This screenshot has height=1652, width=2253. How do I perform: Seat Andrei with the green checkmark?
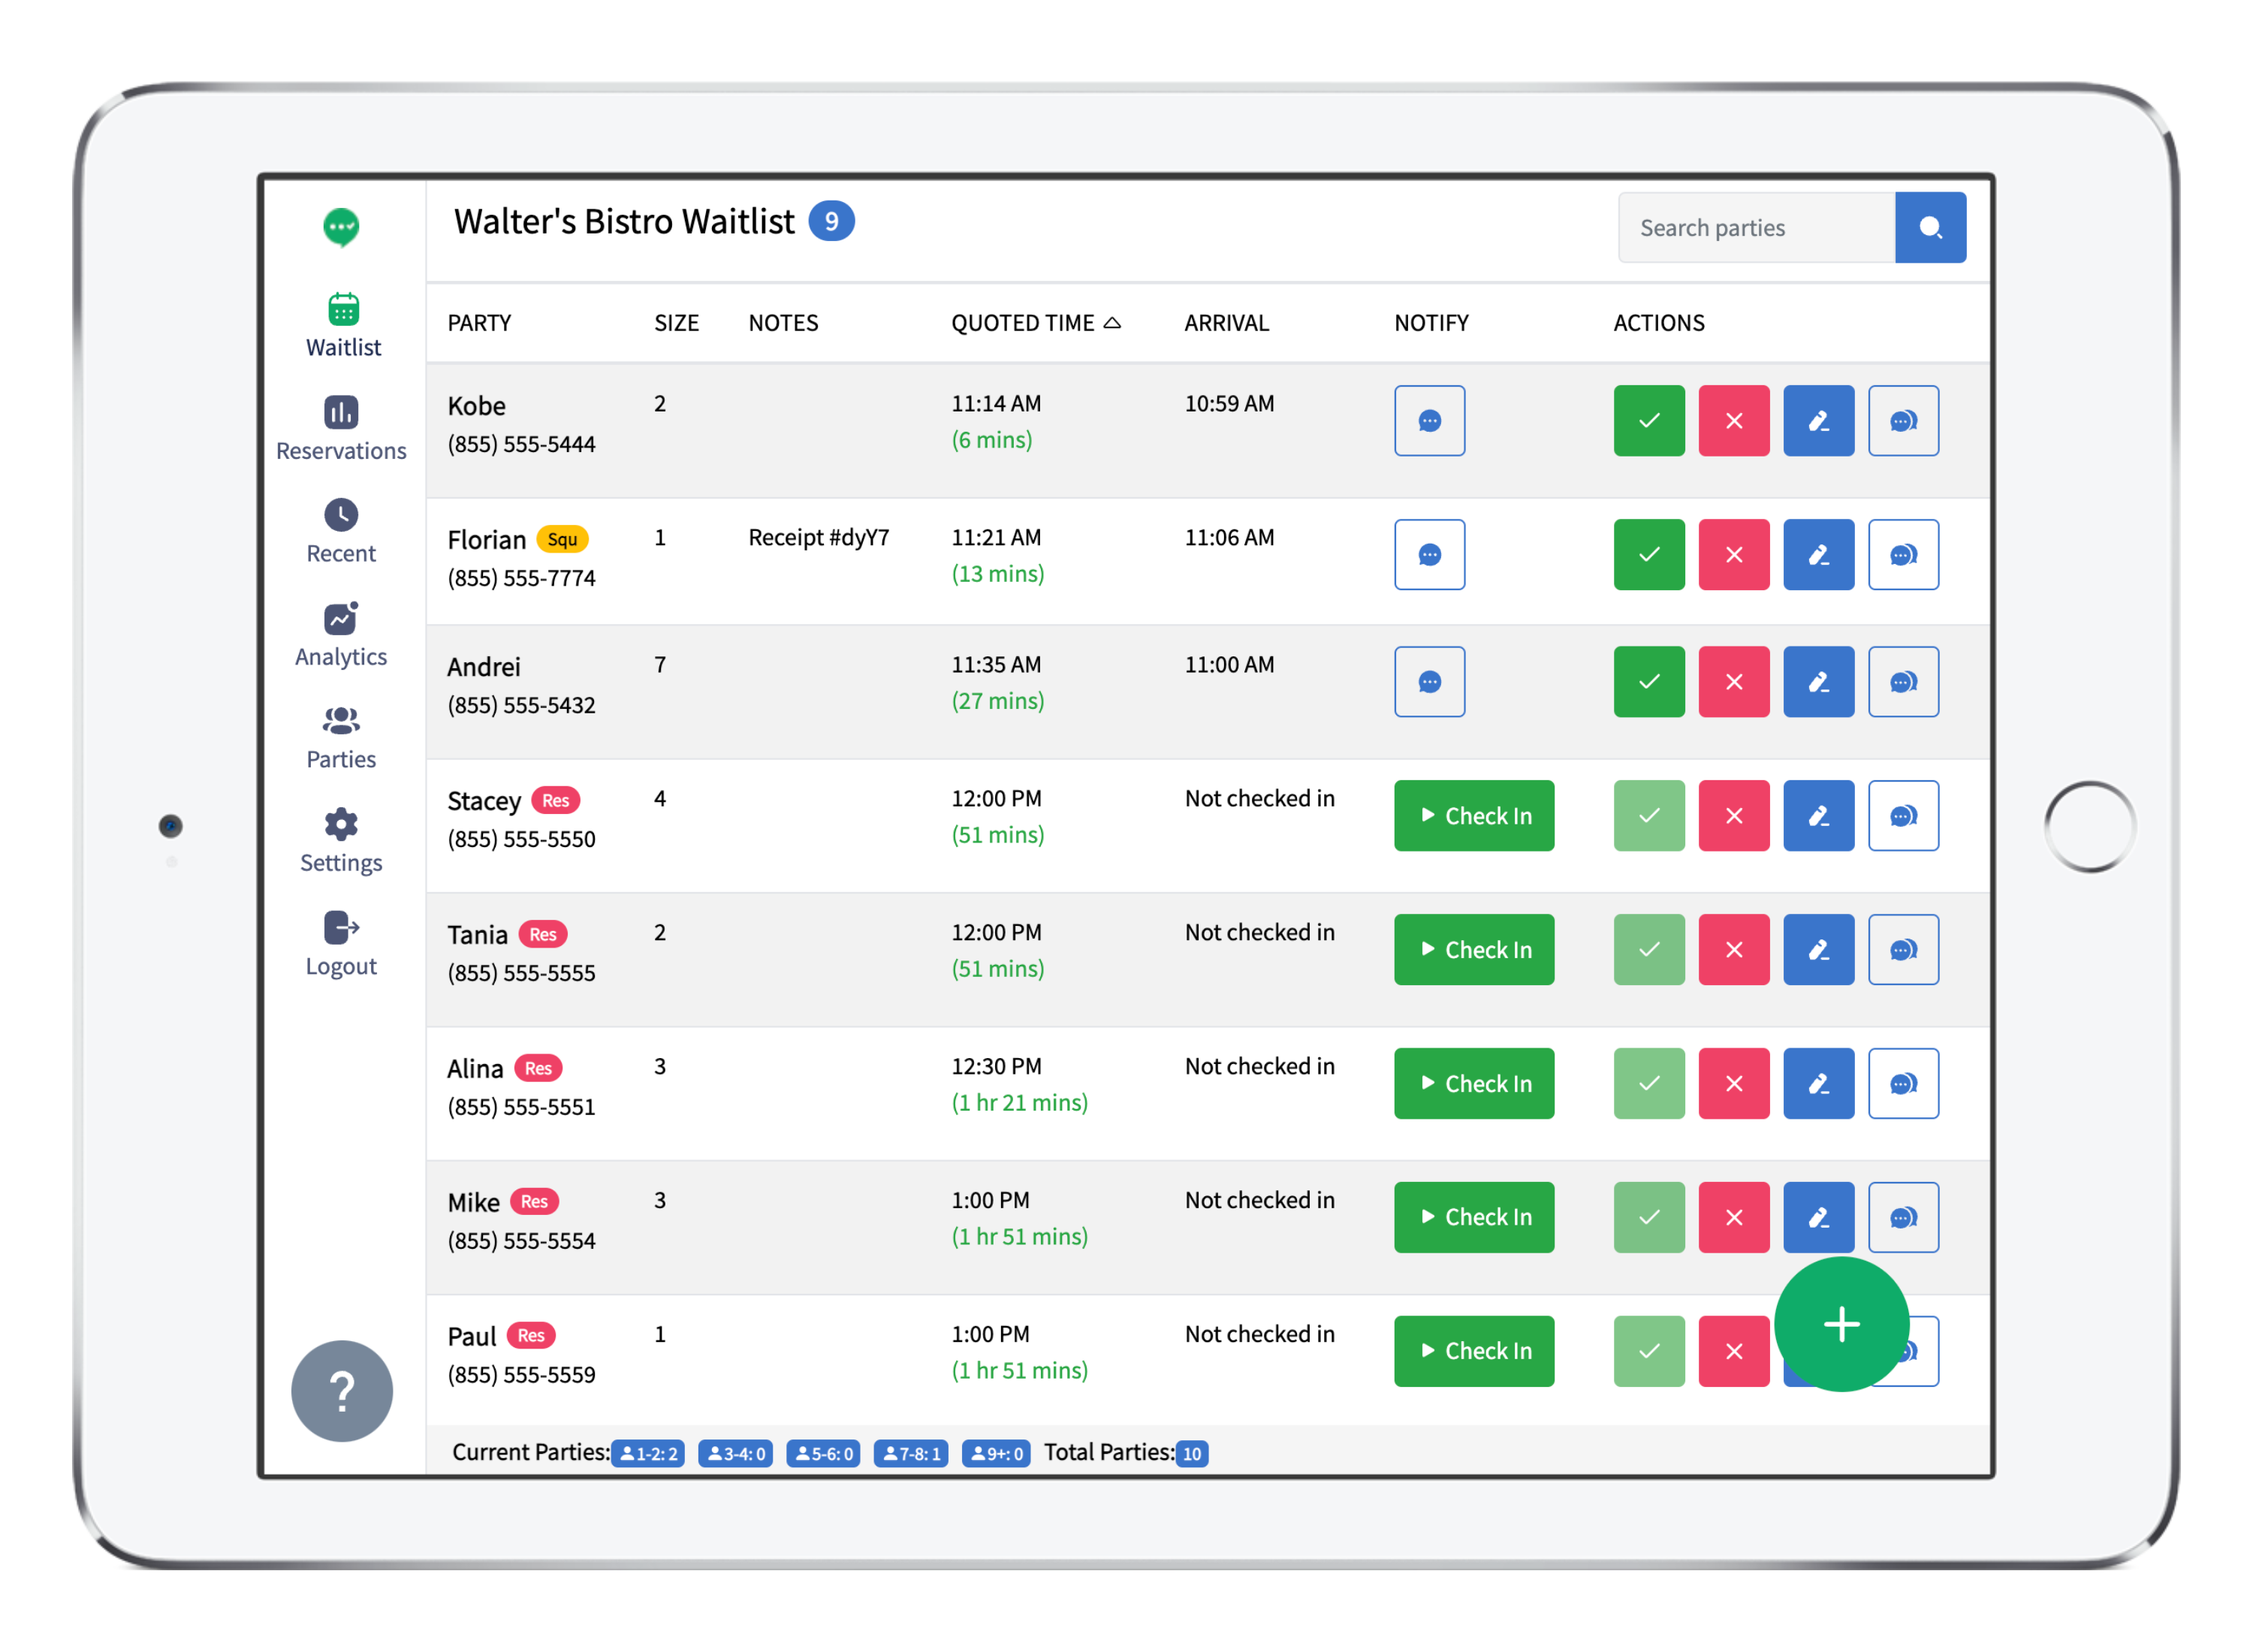pos(1650,682)
